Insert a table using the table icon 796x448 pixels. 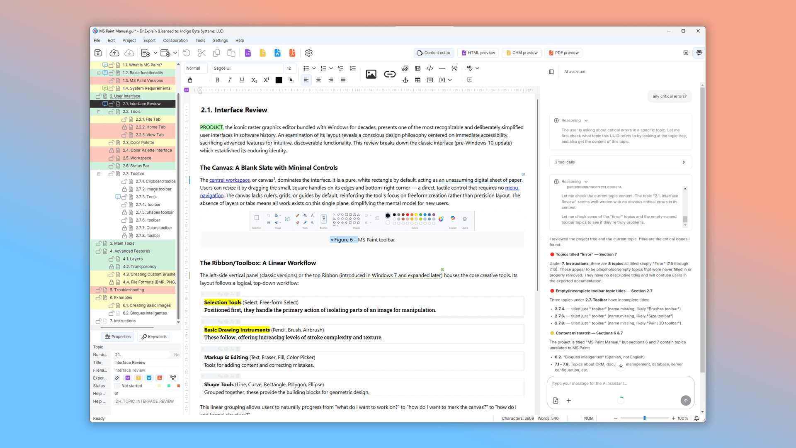click(x=417, y=80)
